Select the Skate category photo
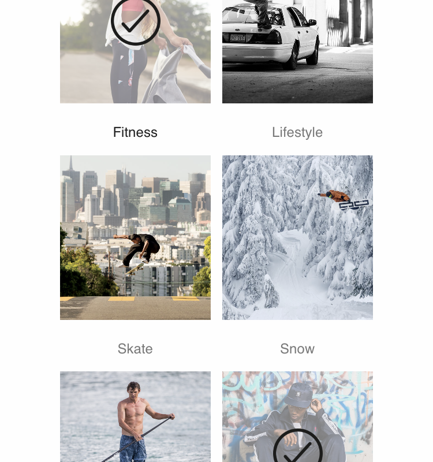433x462 pixels. point(135,237)
